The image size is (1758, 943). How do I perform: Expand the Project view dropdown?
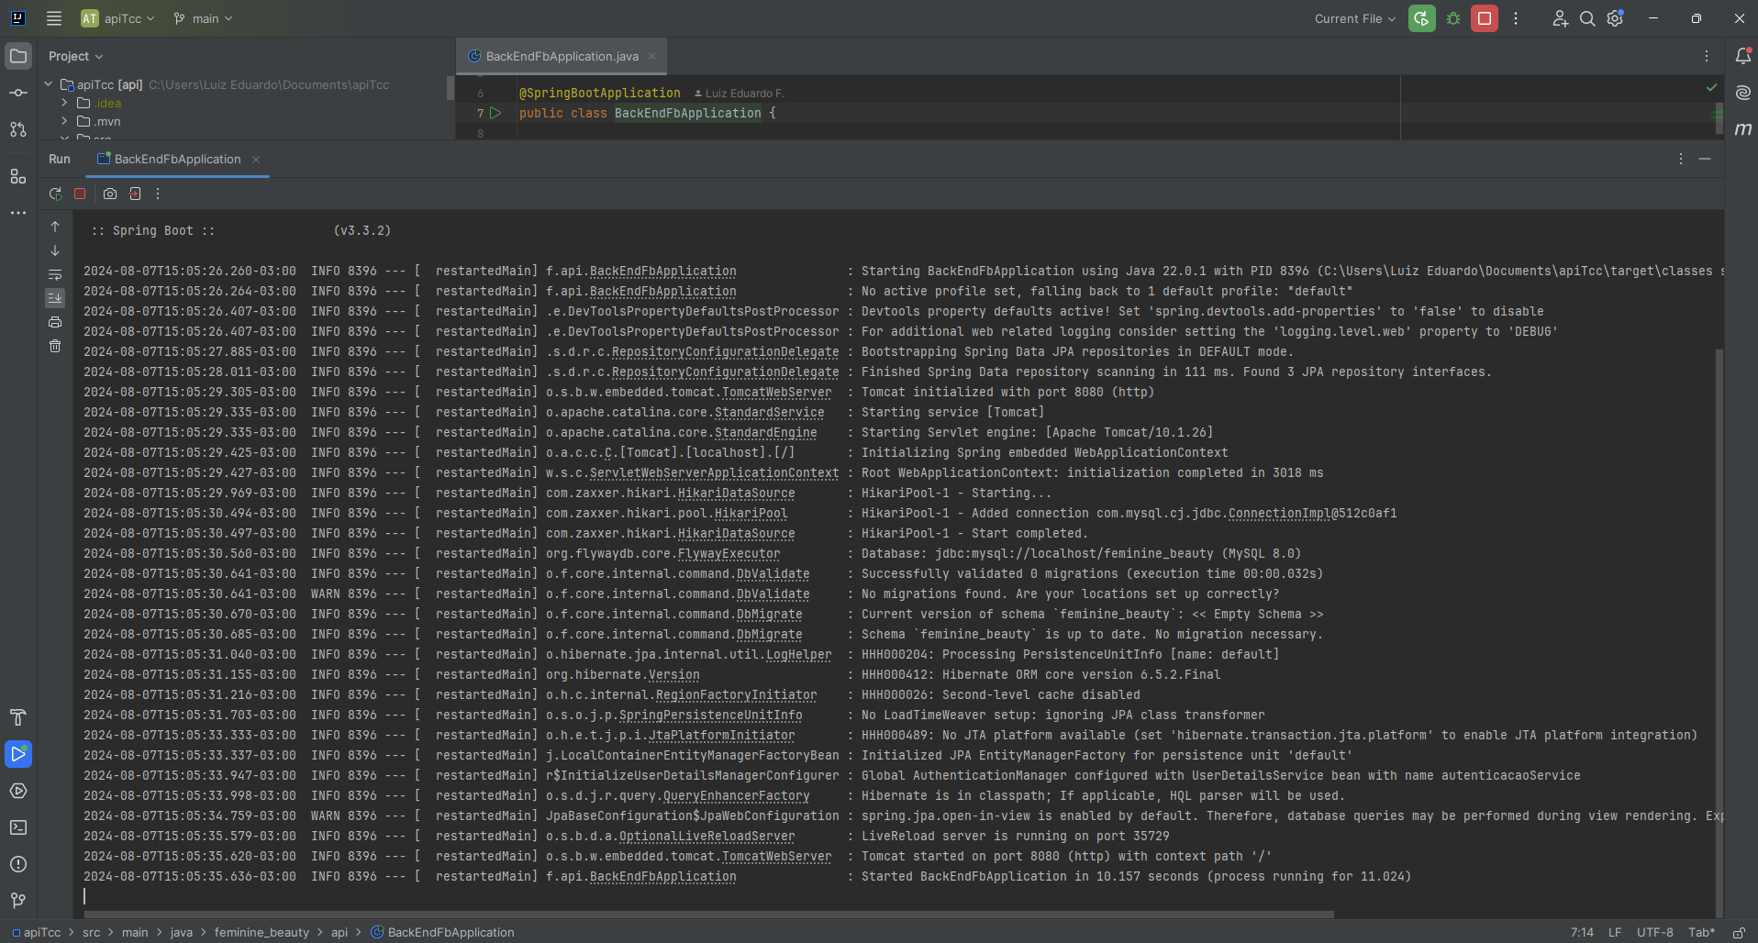(76, 56)
